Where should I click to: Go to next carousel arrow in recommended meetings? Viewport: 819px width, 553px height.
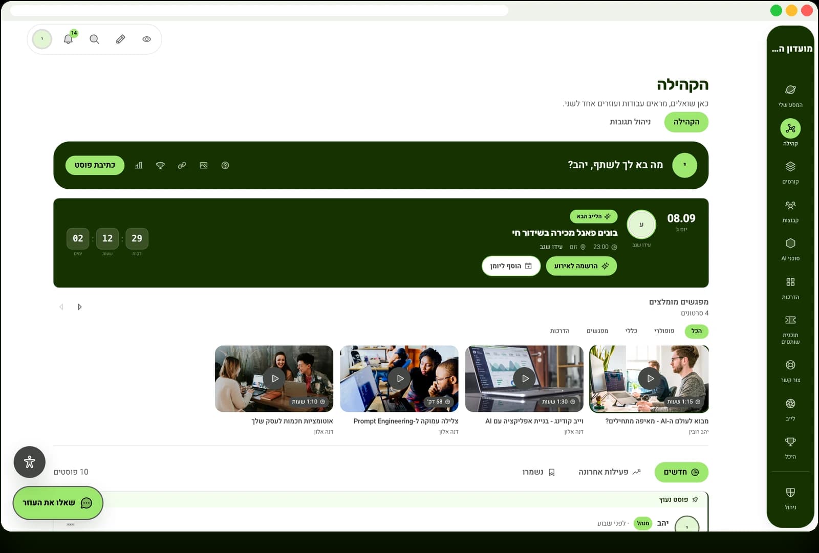point(61,307)
